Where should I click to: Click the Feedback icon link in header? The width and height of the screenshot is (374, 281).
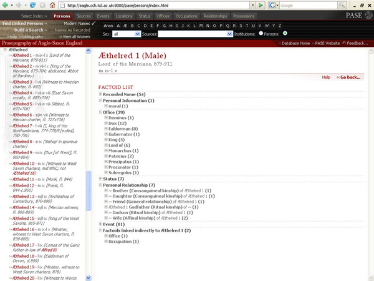click(345, 43)
